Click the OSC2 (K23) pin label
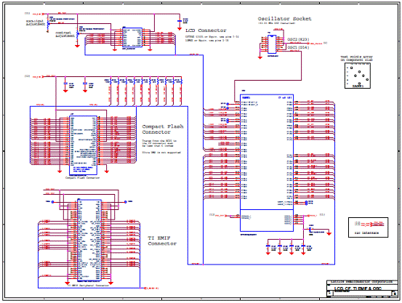 [x=298, y=39]
